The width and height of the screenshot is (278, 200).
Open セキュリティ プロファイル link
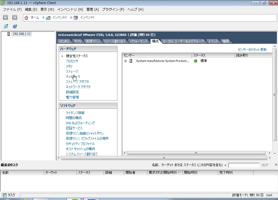80,144
